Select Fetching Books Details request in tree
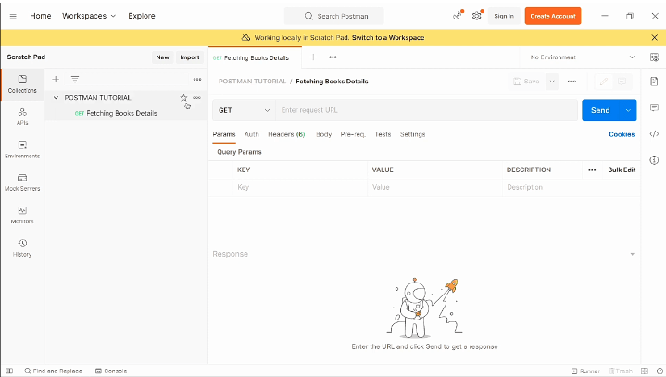This screenshot has height=377, width=666. [x=121, y=113]
